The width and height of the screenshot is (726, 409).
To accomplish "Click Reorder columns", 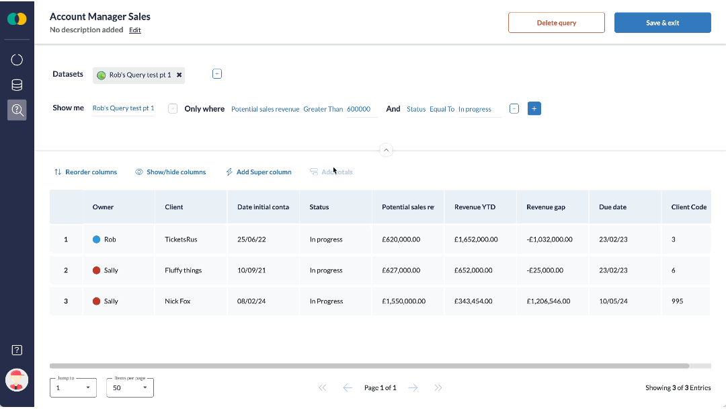I will [85, 172].
